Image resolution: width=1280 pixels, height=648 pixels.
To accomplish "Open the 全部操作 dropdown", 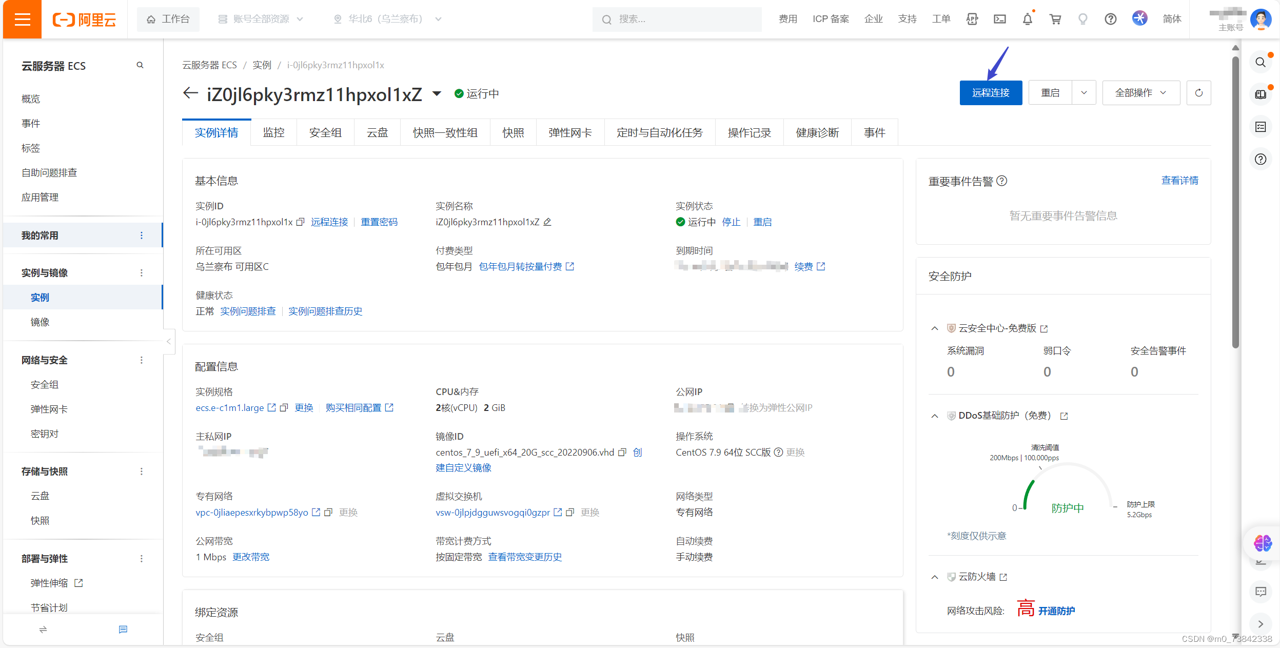I will tap(1141, 93).
